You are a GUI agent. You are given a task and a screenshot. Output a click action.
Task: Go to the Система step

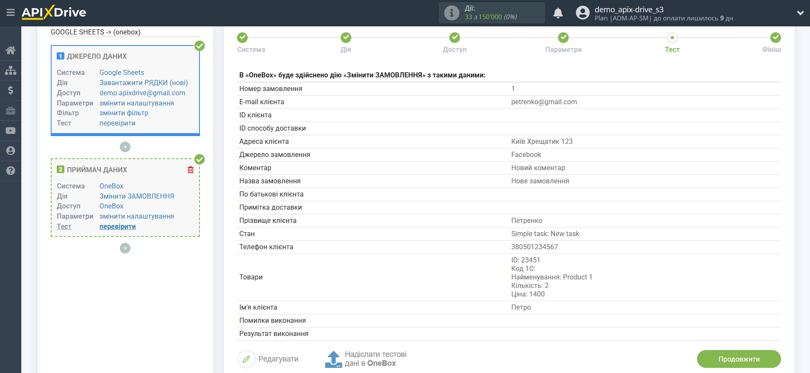(251, 43)
